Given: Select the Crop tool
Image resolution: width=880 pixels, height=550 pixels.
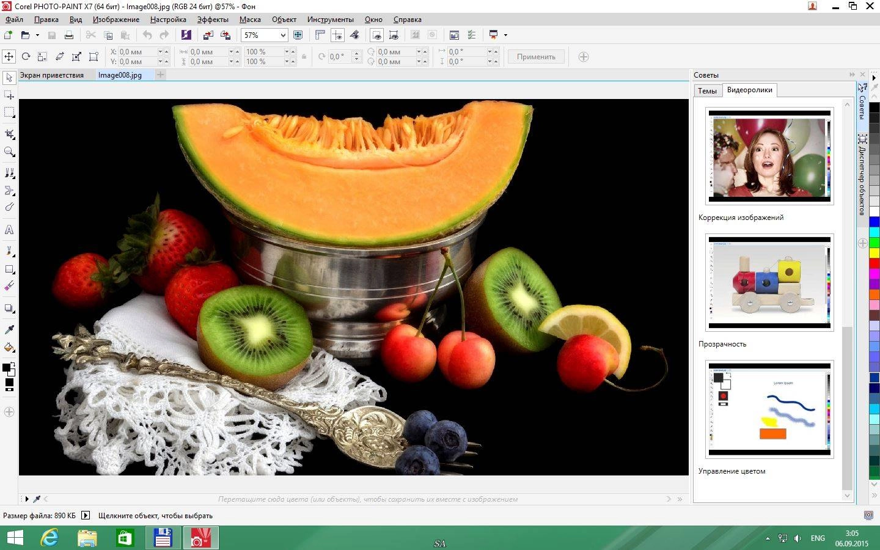Looking at the screenshot, I should pos(9,133).
